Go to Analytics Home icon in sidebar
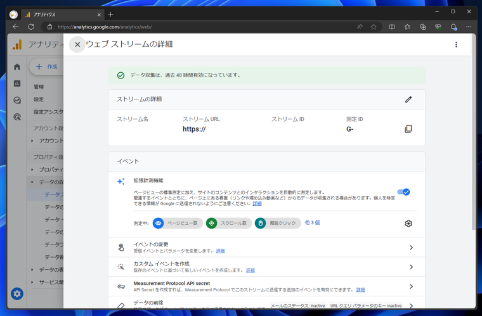This screenshot has height=316, width=482. (x=17, y=67)
